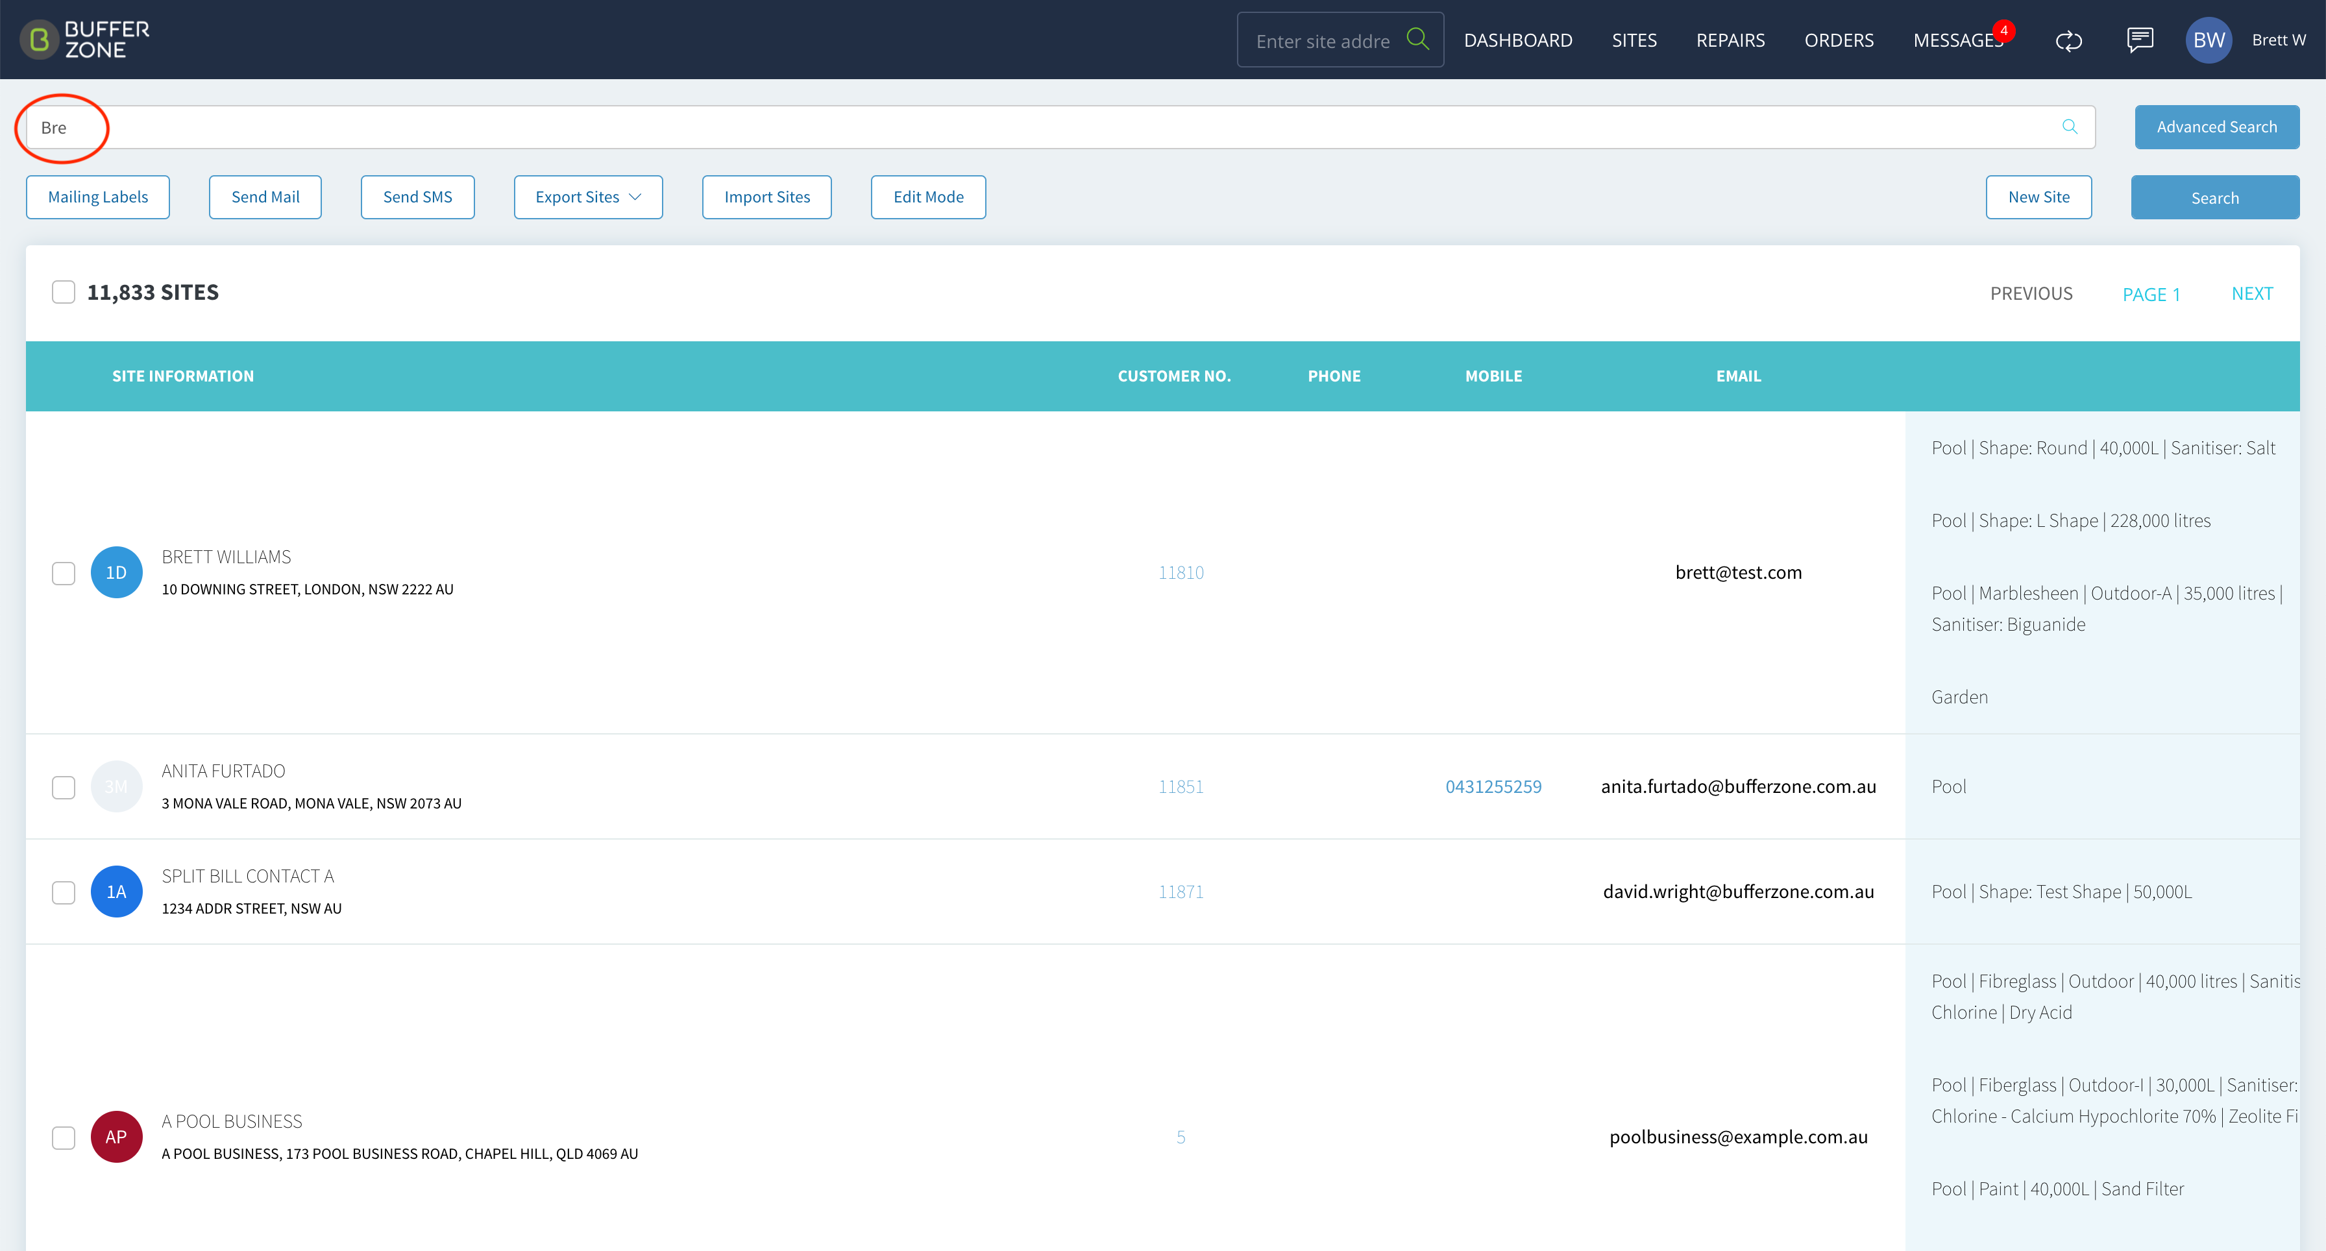Click the green search icon in header
Image resolution: width=2326 pixels, height=1251 pixels.
pos(1417,39)
